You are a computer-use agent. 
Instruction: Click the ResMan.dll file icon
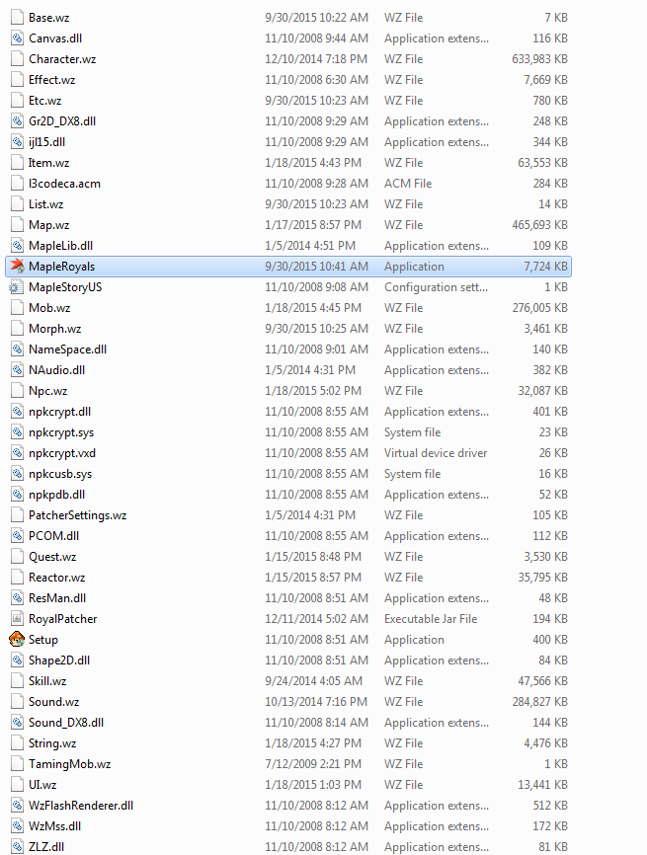pos(18,597)
